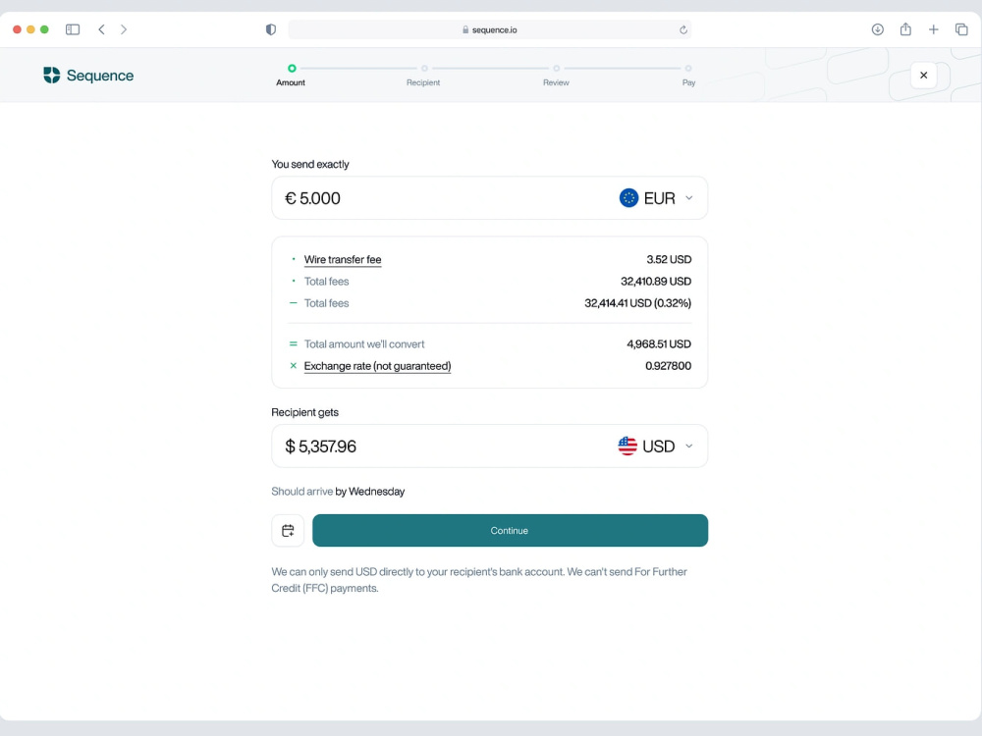Viewport: 982px width, 736px height.
Task: Click the recipient amount field $ 5,357.96
Action: click(x=489, y=446)
